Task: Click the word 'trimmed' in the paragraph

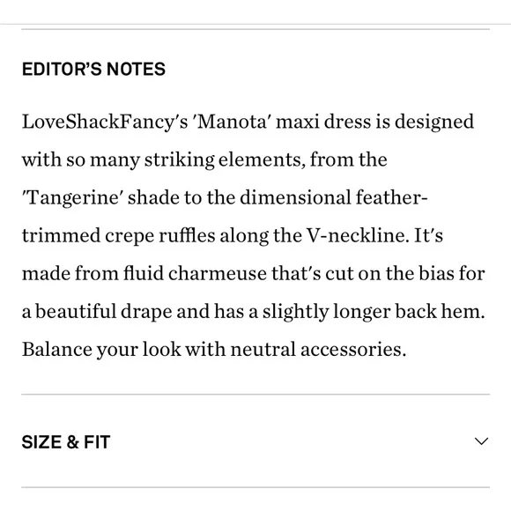Action: click(61, 235)
